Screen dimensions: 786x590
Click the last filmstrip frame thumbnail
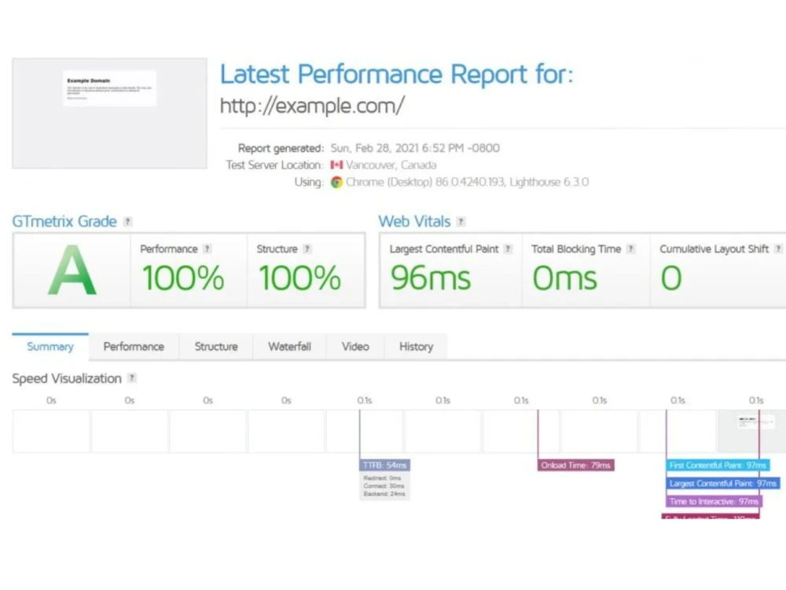point(754,431)
